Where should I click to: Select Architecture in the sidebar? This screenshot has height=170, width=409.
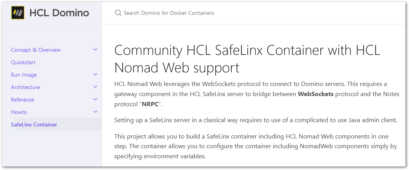(25, 87)
